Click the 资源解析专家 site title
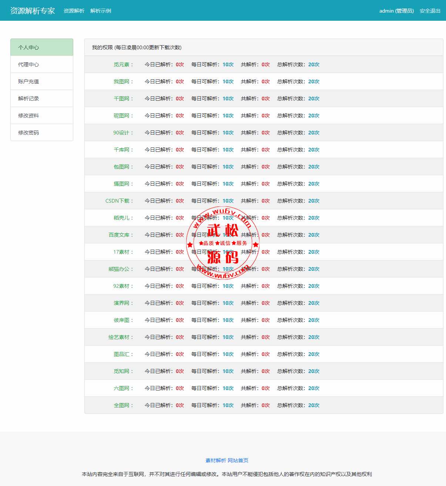The width and height of the screenshot is (446, 486). click(x=33, y=11)
